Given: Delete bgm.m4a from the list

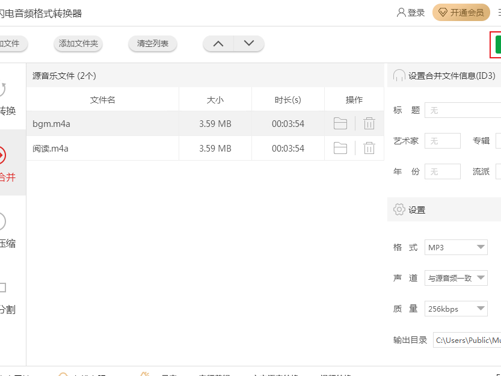Looking at the screenshot, I should (369, 123).
